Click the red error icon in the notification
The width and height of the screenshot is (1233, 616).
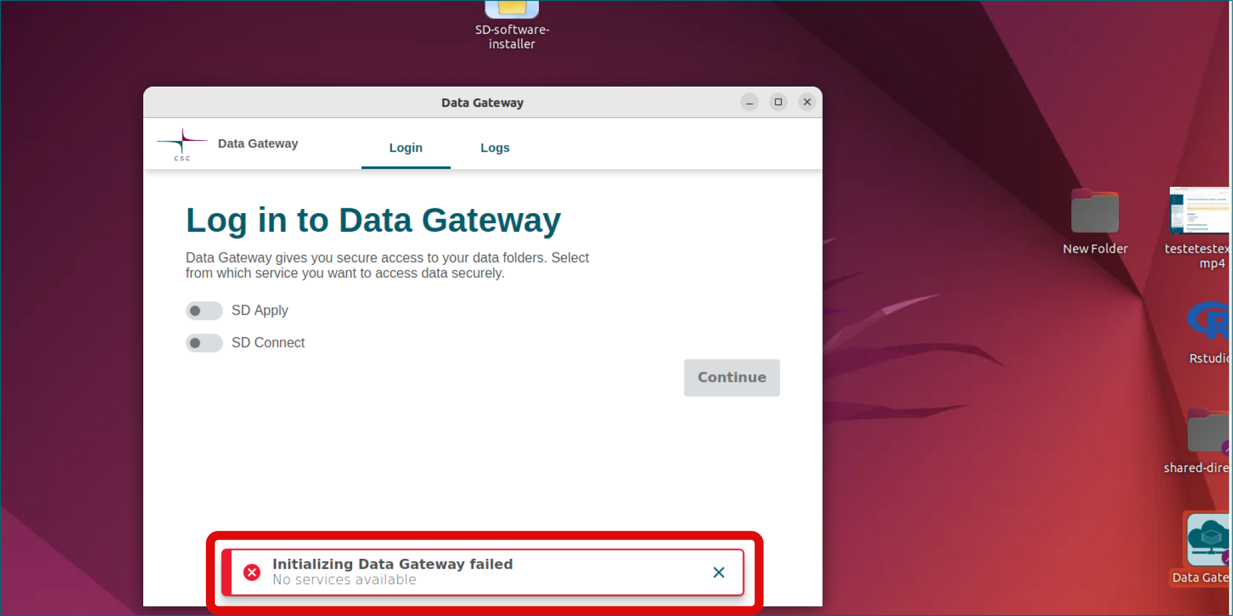252,572
